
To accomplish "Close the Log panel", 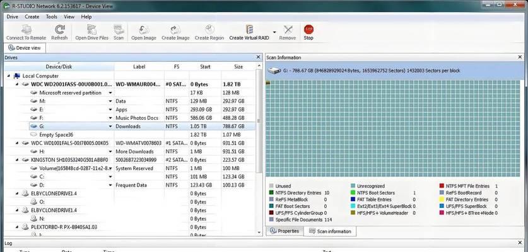I will tap(520, 243).
